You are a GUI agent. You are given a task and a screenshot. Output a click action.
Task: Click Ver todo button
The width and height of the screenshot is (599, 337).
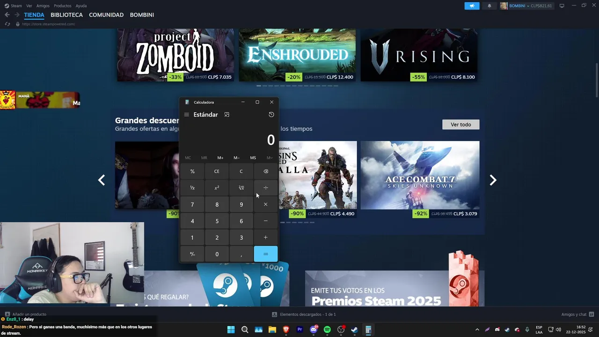461,125
